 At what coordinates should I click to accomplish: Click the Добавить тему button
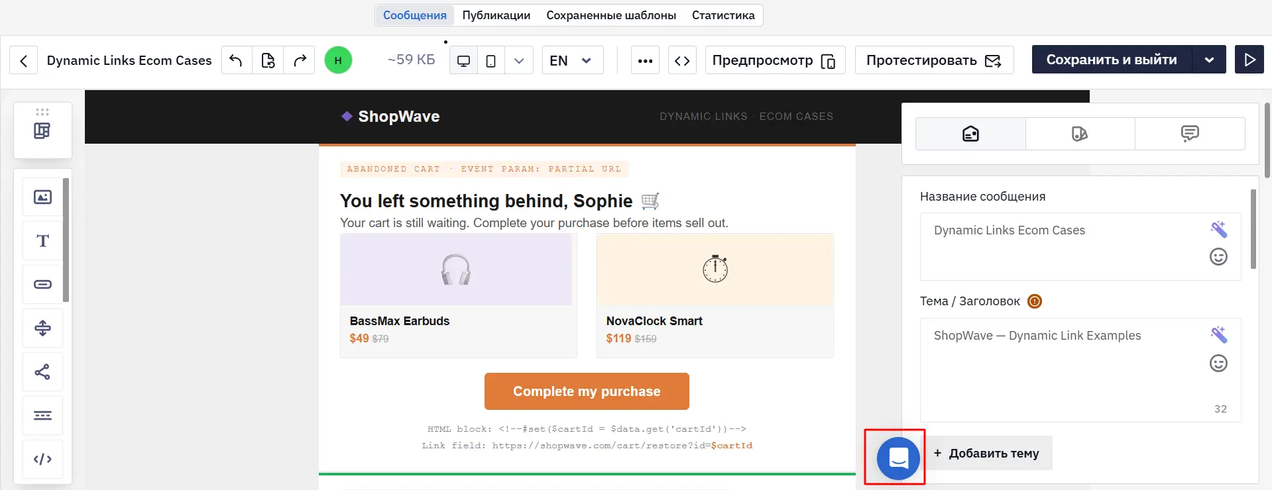pyautogui.click(x=986, y=454)
